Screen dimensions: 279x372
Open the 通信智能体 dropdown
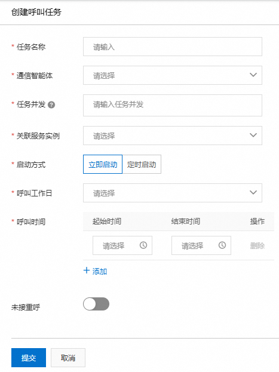[173, 75]
